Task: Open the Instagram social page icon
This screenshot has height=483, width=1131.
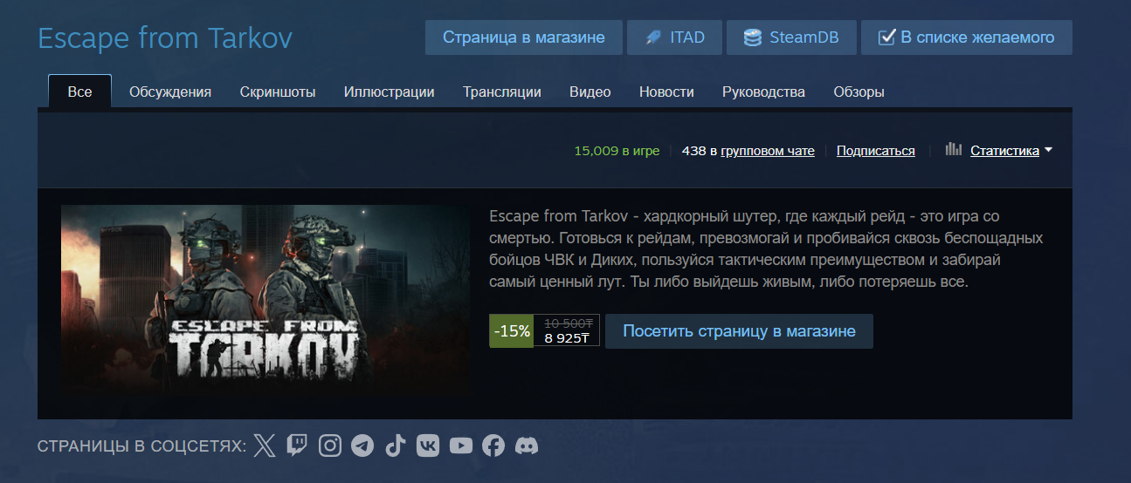Action: click(x=330, y=446)
